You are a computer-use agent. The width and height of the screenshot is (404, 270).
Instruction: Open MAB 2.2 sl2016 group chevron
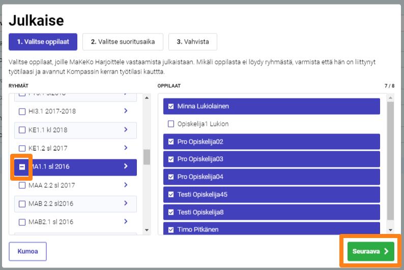[x=126, y=203]
